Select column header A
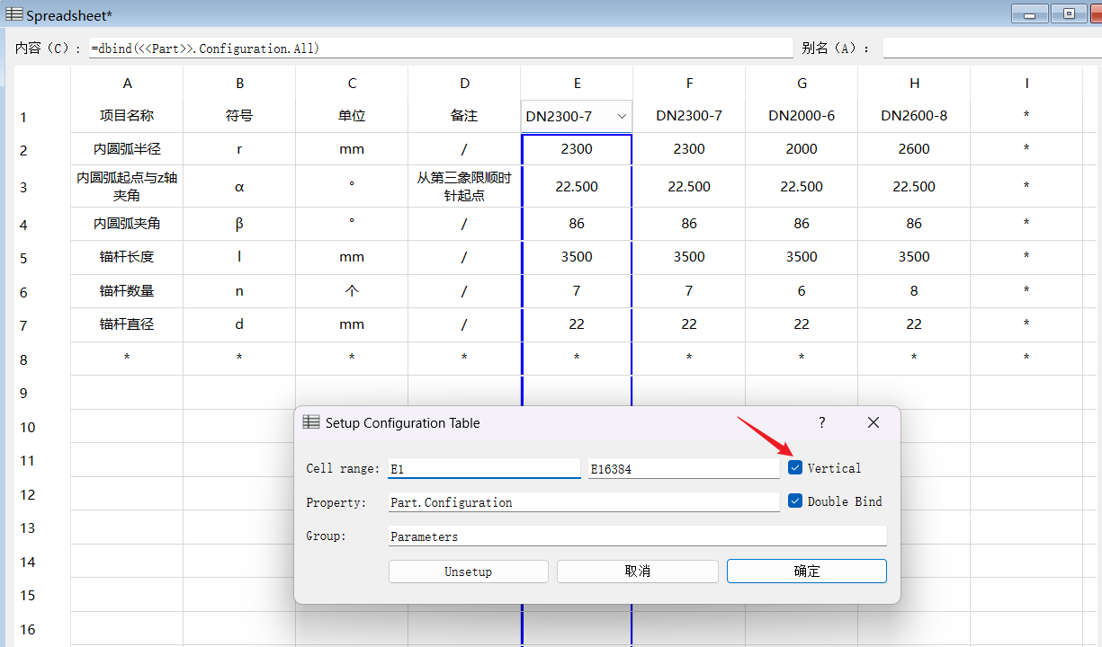 (x=127, y=84)
